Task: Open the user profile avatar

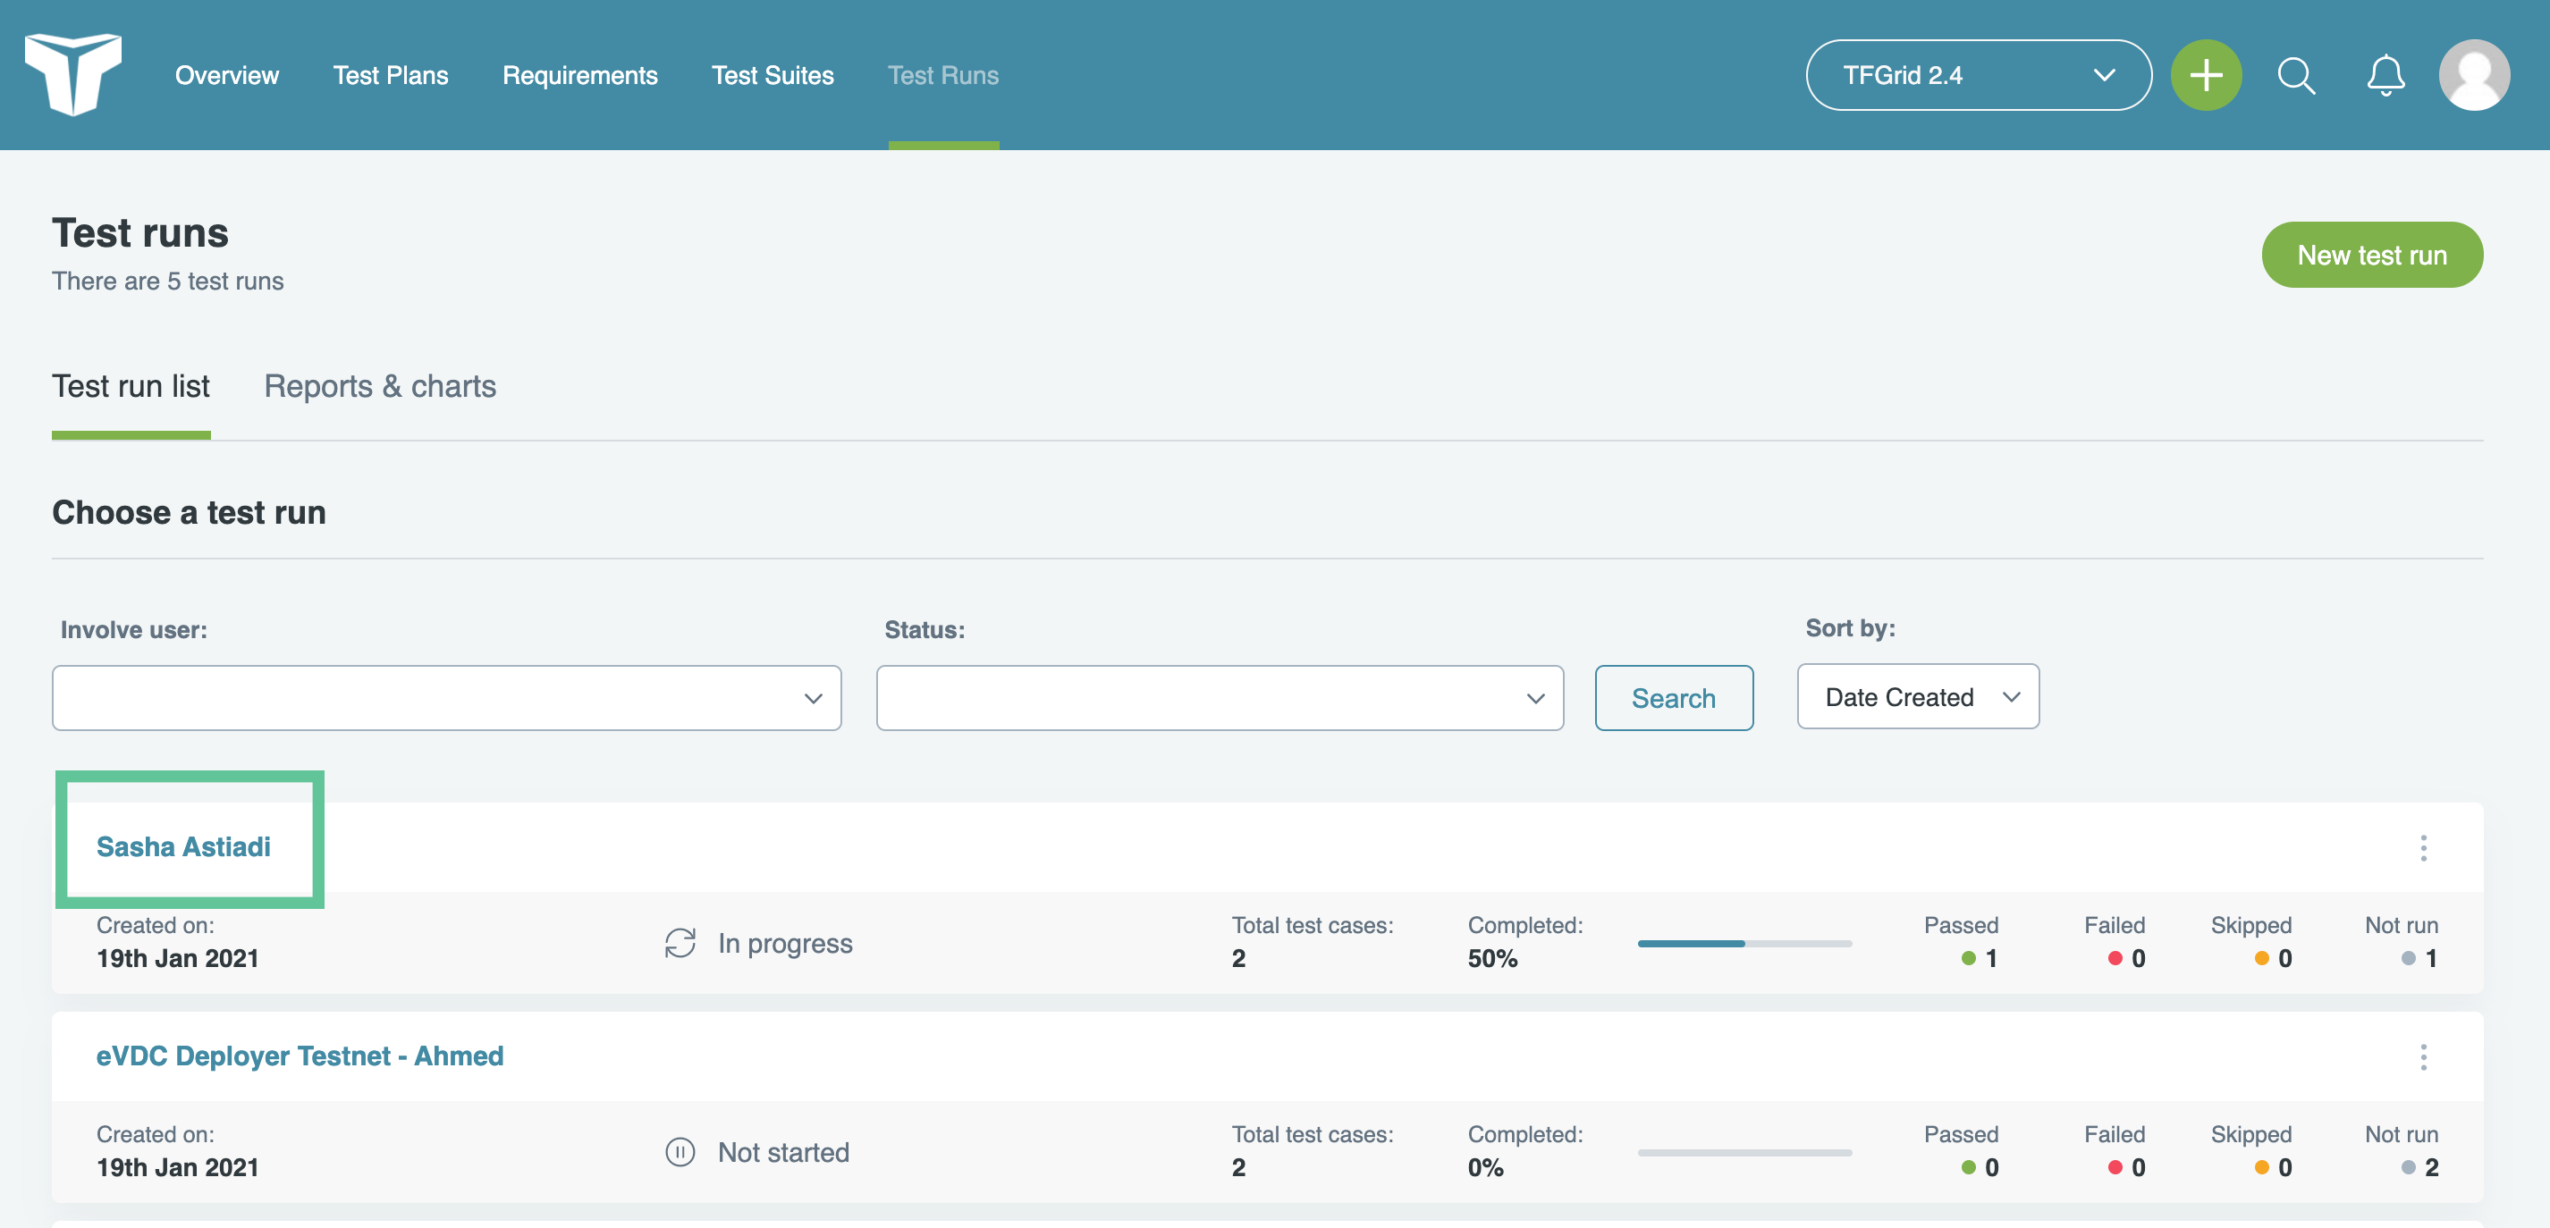Action: coord(2474,75)
